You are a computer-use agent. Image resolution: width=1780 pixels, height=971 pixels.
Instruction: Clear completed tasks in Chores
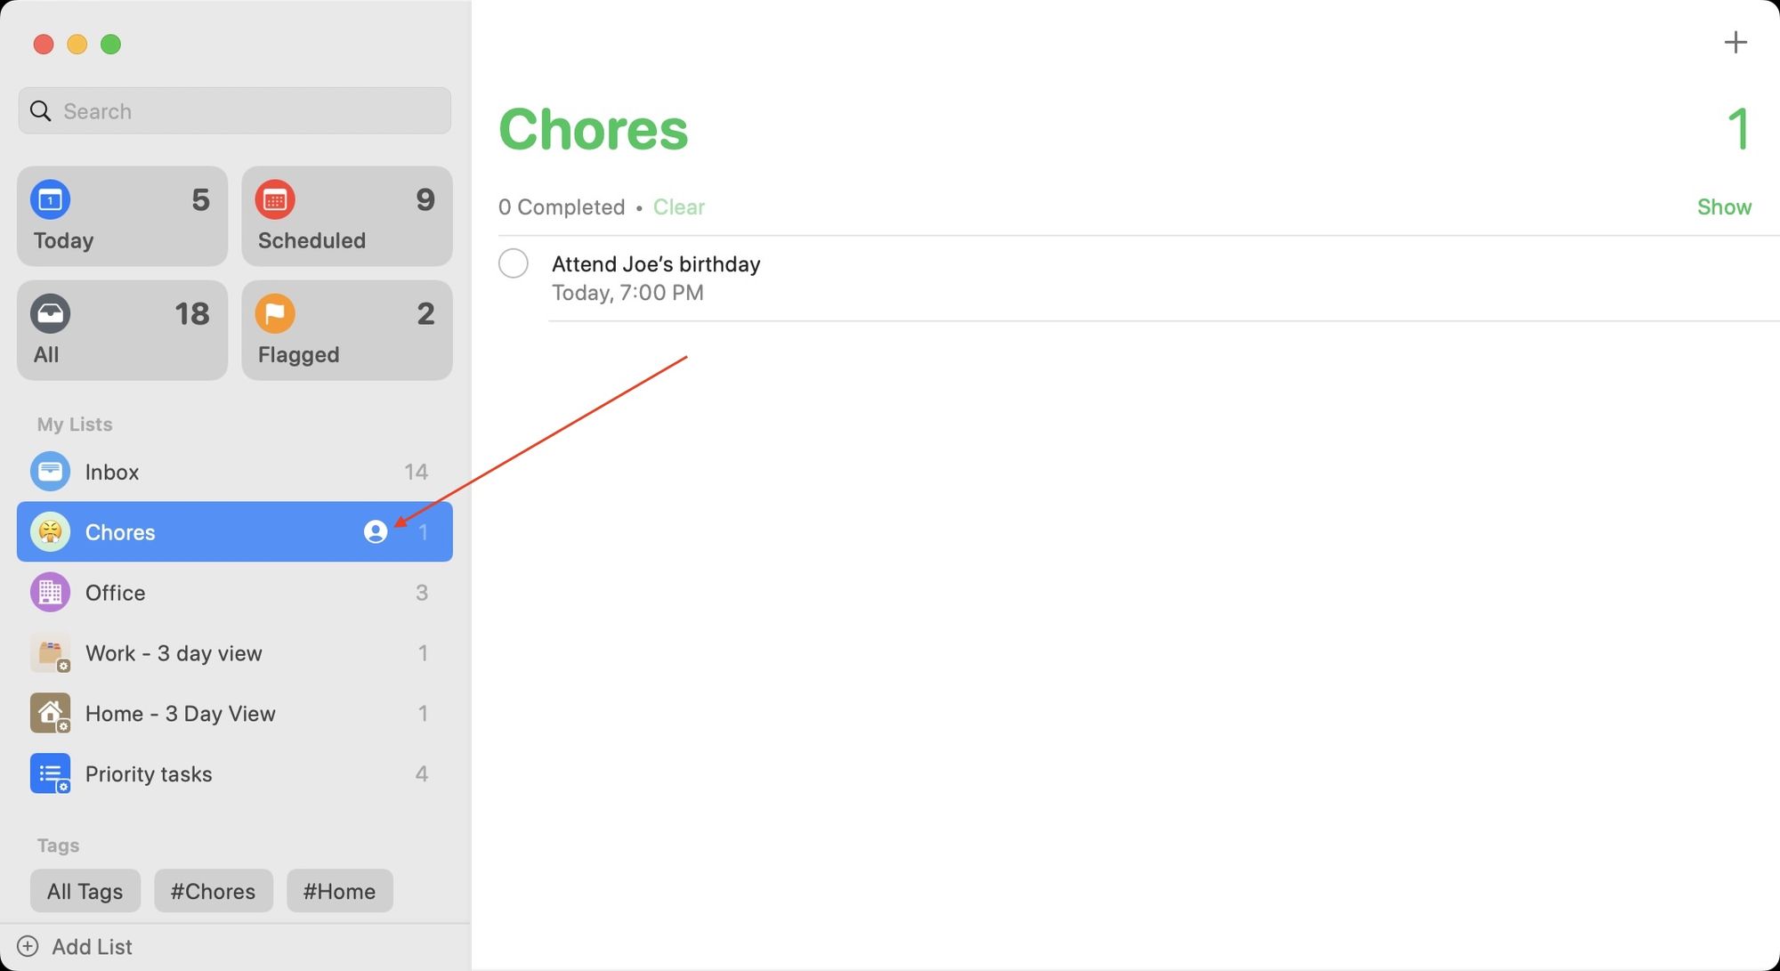pos(679,206)
